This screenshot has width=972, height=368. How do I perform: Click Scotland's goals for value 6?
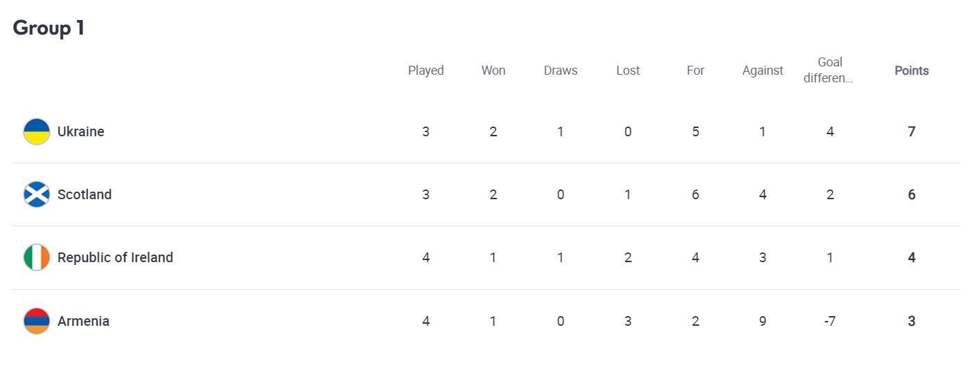[x=696, y=194]
